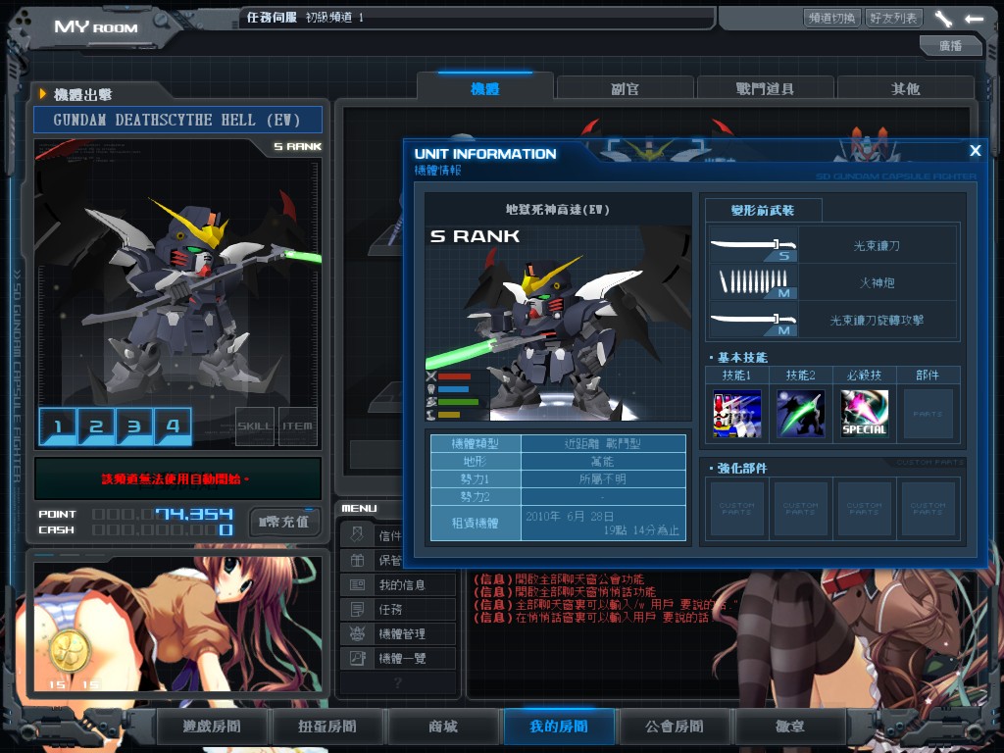Click the empty 部件 parts slot
Image resolution: width=1004 pixels, height=753 pixels.
tap(928, 414)
